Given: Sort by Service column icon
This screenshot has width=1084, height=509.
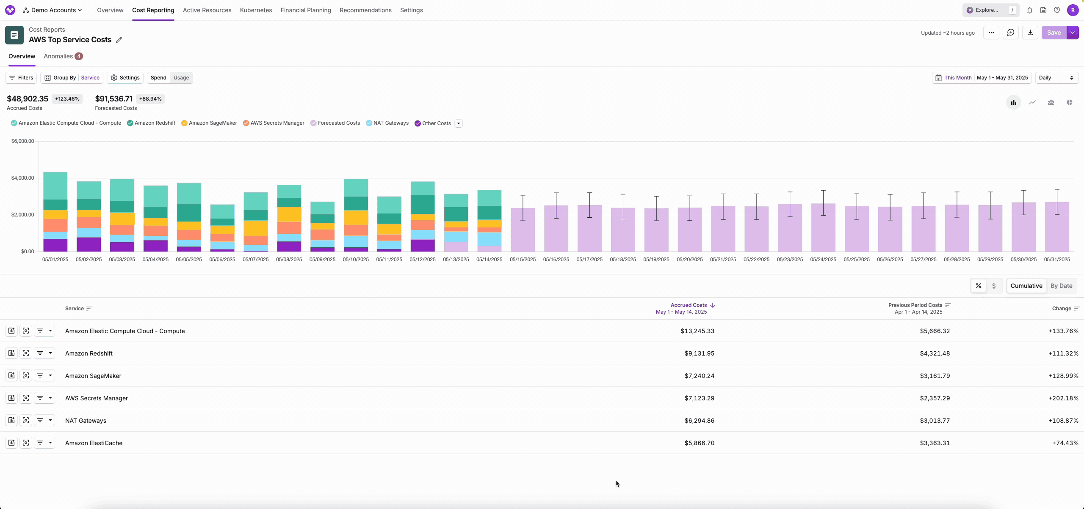Looking at the screenshot, I should pos(89,309).
